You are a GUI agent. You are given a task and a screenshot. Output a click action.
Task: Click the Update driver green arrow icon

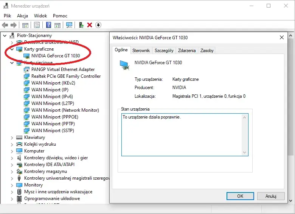click(81, 25)
